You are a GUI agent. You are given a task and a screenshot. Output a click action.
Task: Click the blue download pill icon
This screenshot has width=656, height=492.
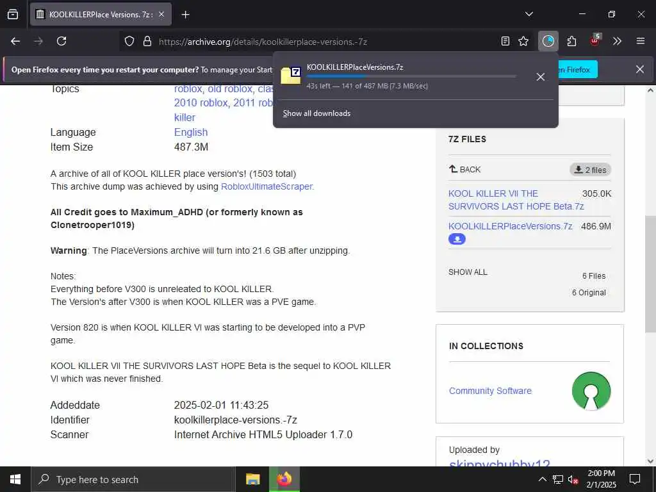click(457, 240)
